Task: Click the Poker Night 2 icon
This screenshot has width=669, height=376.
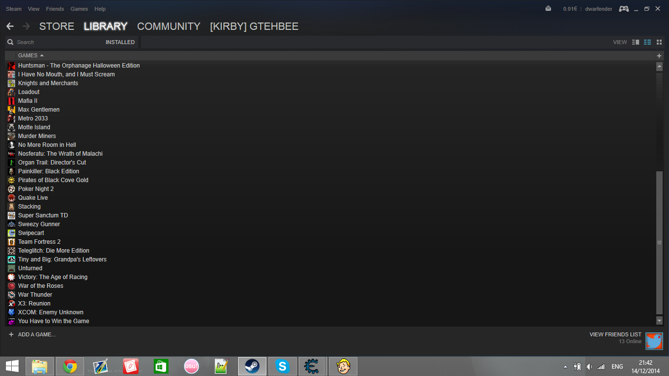Action: coord(11,189)
